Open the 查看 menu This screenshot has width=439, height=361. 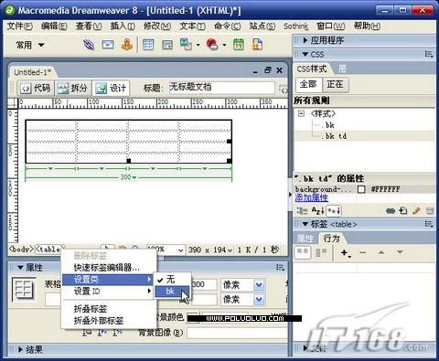tap(89, 27)
